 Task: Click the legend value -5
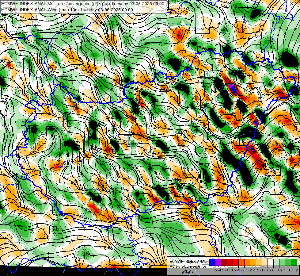click(215, 270)
